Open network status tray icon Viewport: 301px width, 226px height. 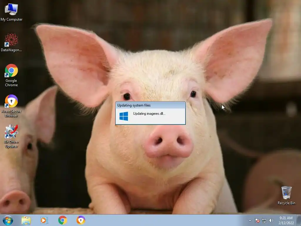(x=264, y=220)
